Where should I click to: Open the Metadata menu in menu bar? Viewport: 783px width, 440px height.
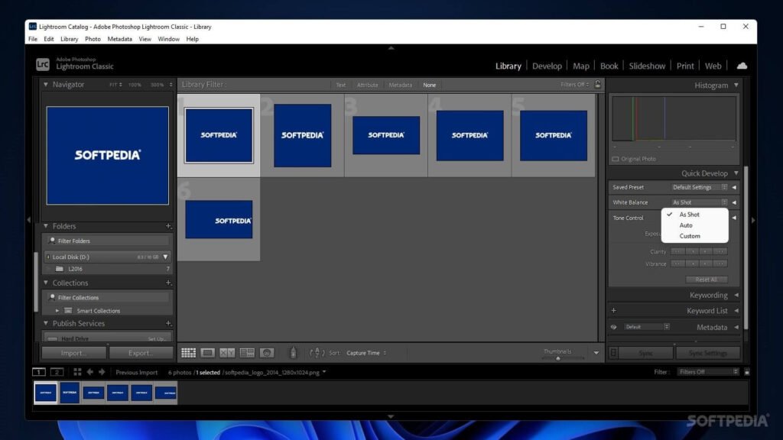click(x=119, y=39)
